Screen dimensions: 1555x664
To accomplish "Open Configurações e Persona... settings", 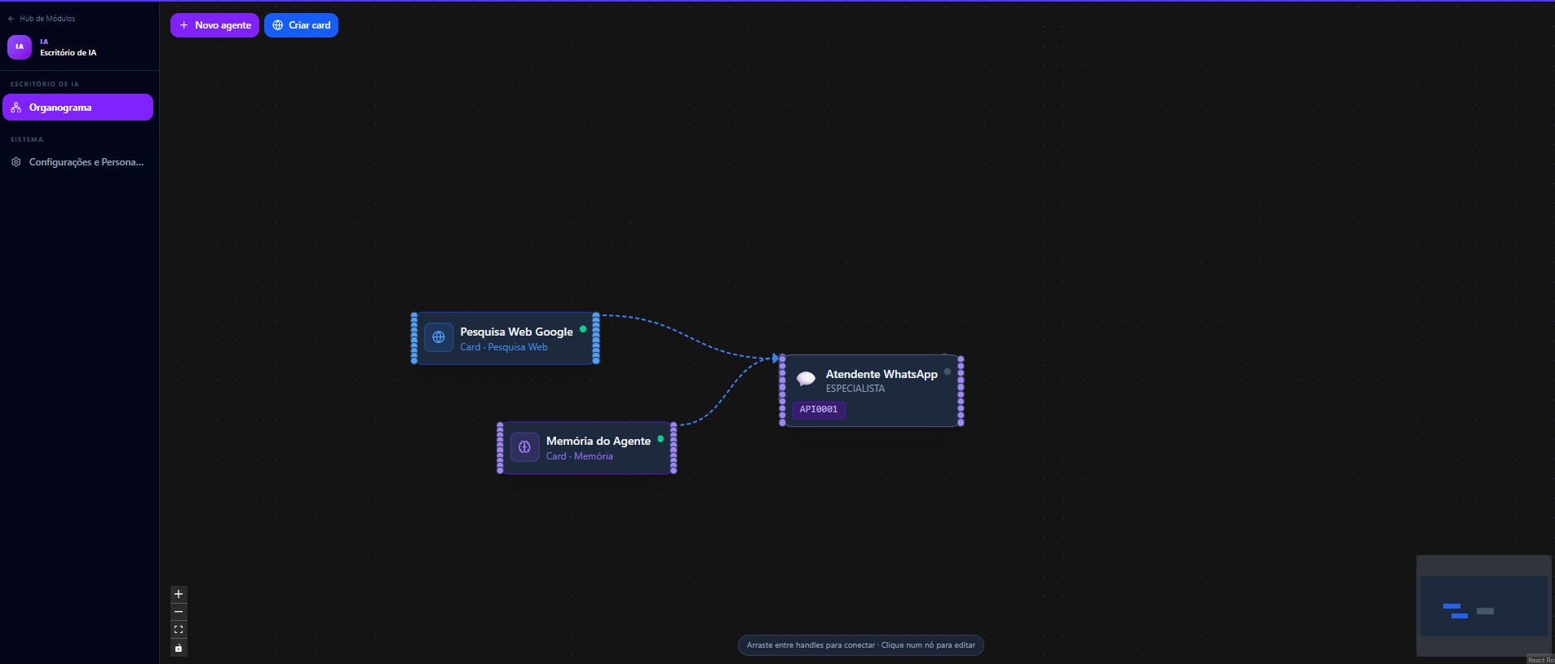I will pyautogui.click(x=77, y=162).
